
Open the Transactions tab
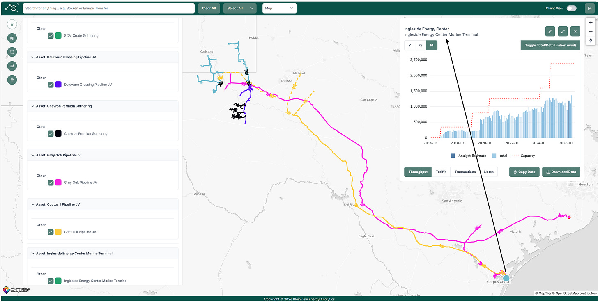click(x=465, y=172)
